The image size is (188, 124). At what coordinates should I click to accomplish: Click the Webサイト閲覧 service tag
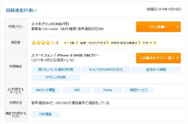[46, 90]
